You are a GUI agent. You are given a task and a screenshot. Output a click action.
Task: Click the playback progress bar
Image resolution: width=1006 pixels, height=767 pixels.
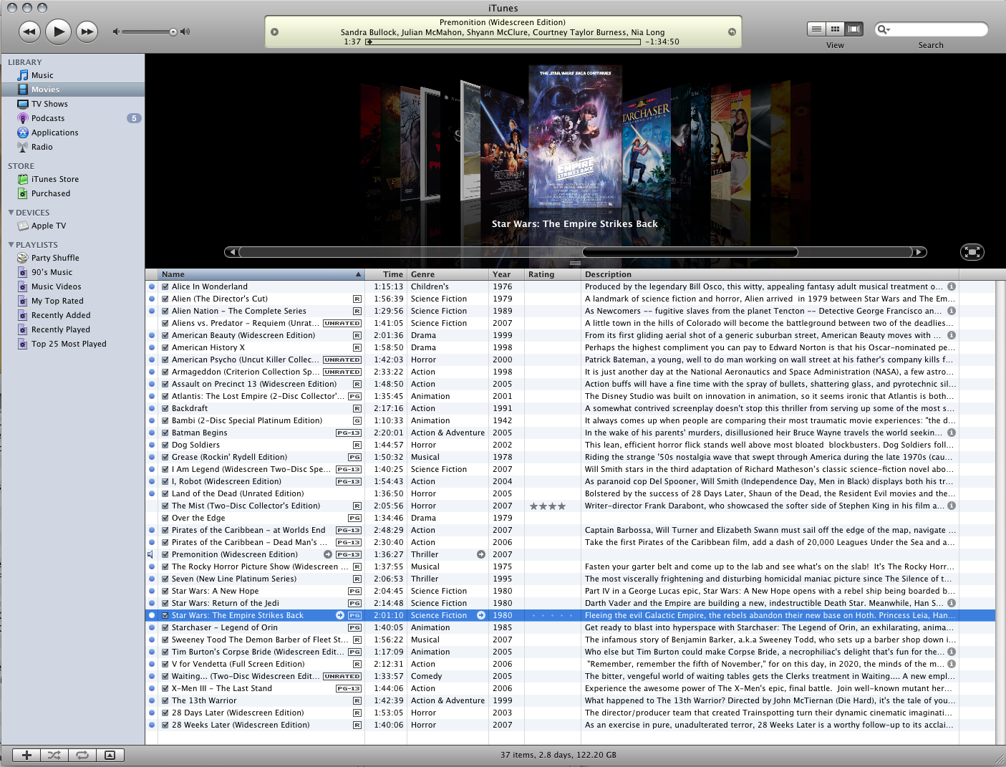click(503, 42)
